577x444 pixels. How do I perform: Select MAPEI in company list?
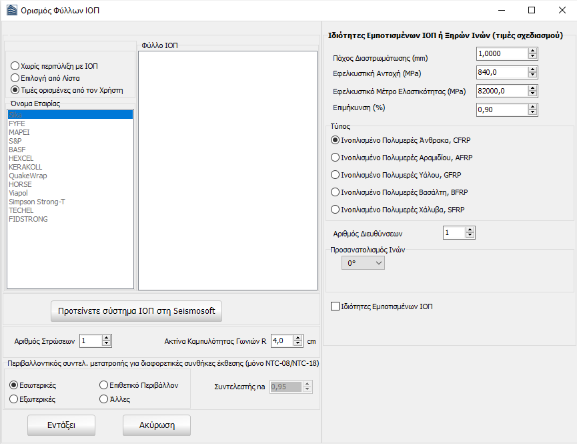click(x=19, y=132)
